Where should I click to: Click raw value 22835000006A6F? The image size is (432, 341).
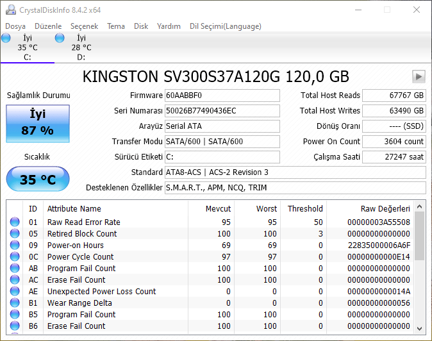tap(379, 245)
